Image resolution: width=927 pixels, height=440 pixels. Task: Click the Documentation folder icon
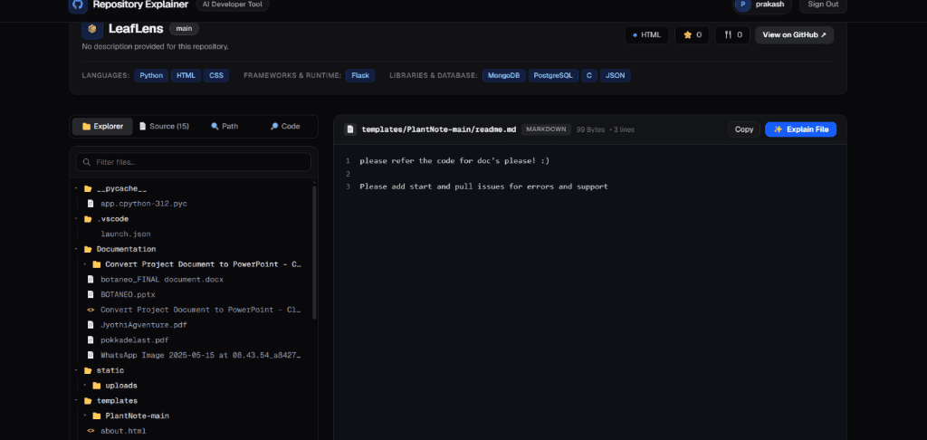click(88, 249)
